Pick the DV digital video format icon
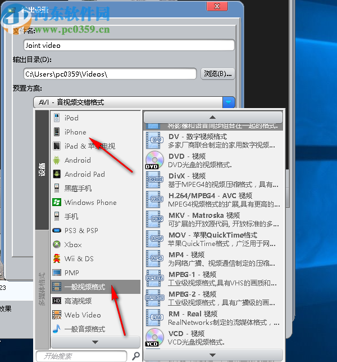The image size is (337, 362). tap(154, 140)
